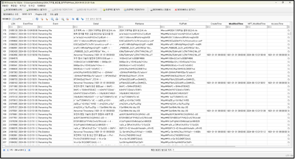
Task: Click the filter field under Event column
Action: point(56,27)
